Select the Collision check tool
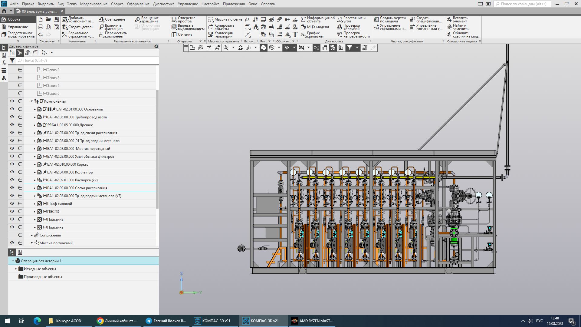 pos(340,27)
